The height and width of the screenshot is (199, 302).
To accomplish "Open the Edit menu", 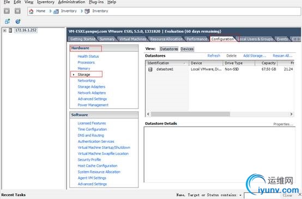I will coord(17,2).
